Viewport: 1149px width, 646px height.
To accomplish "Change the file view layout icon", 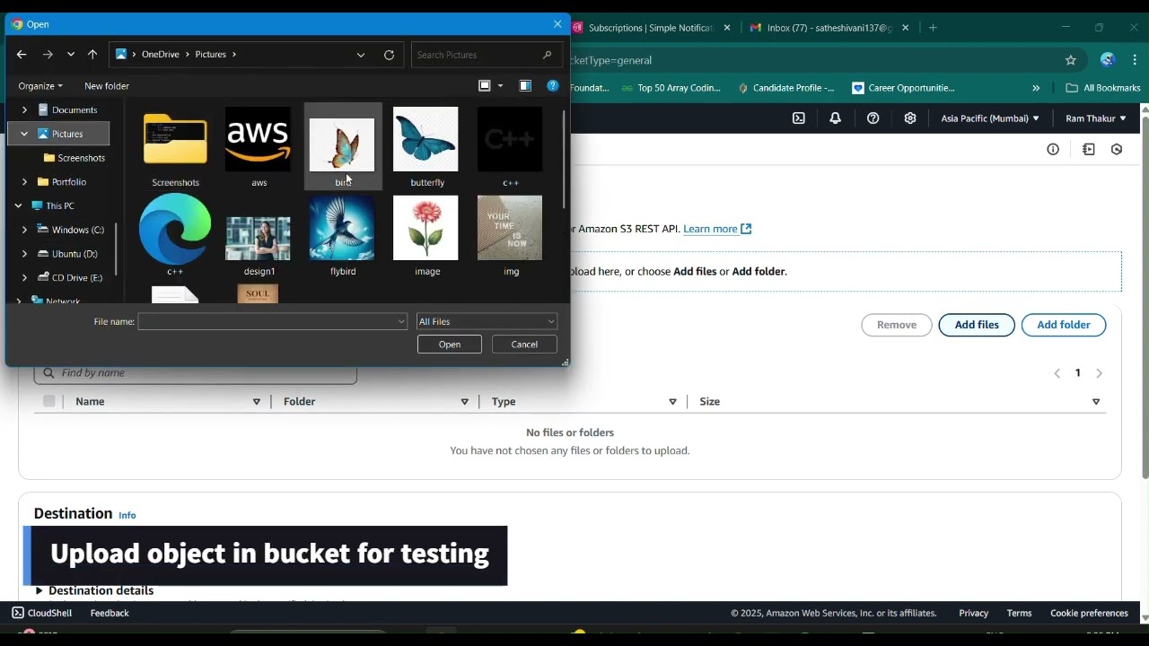I will coord(485,86).
